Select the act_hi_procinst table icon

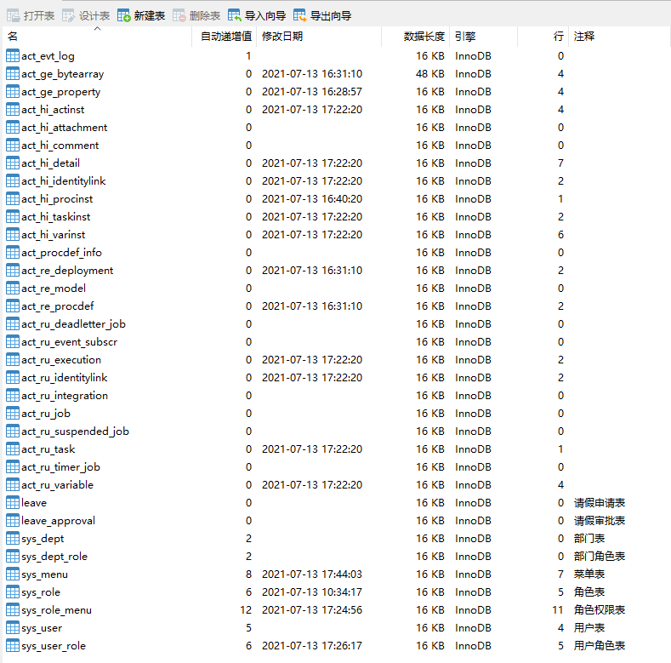pyautogui.click(x=13, y=198)
